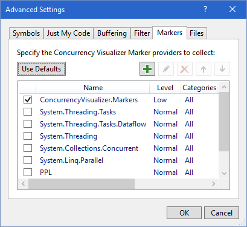This screenshot has width=247, height=227.
Task: Click the list scroll down arrow
Action: click(x=224, y=173)
